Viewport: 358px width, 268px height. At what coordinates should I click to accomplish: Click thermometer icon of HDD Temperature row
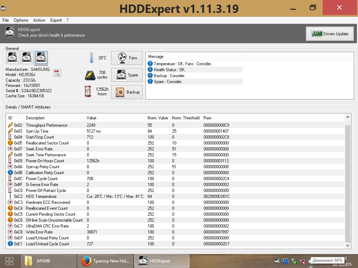coord(10,196)
